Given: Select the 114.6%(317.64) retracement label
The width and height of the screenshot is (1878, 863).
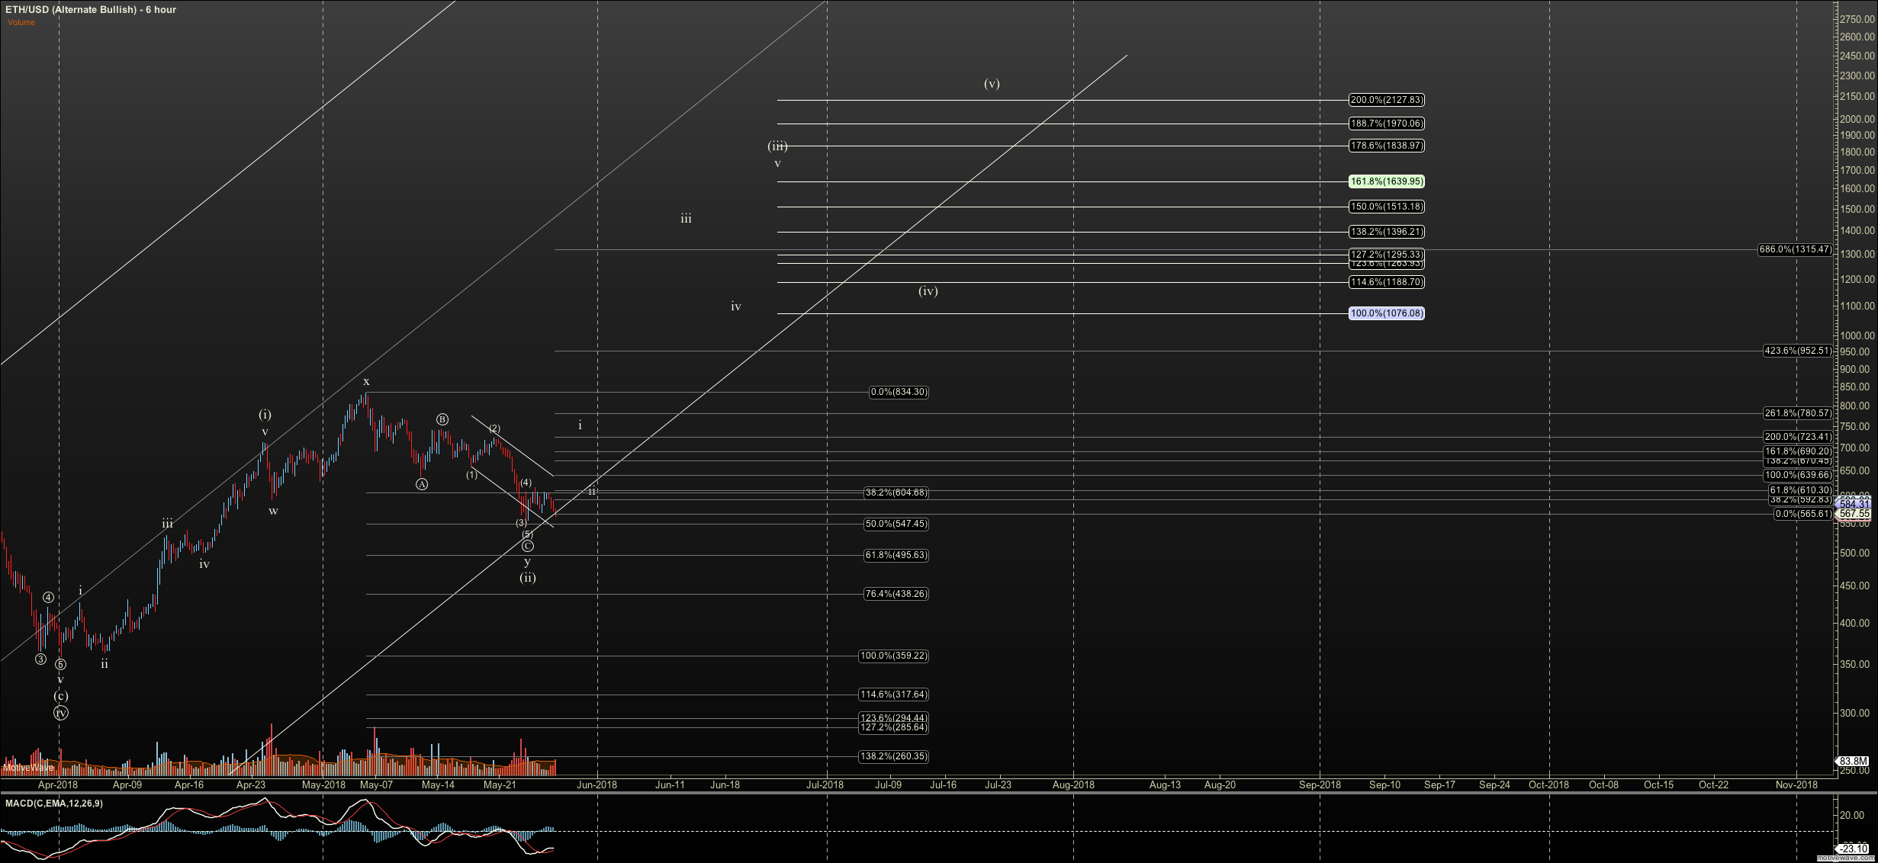Looking at the screenshot, I should pos(894,695).
